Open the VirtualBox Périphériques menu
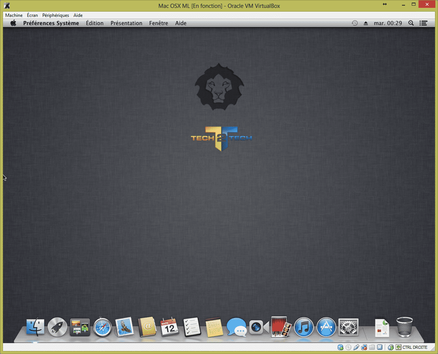The width and height of the screenshot is (438, 354). [x=55, y=15]
